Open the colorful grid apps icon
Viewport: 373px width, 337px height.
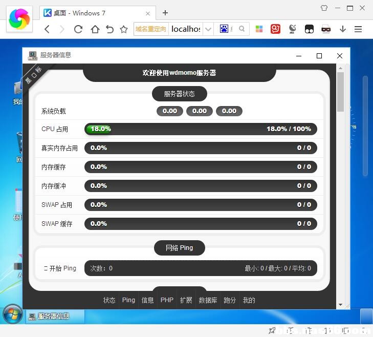(259, 29)
